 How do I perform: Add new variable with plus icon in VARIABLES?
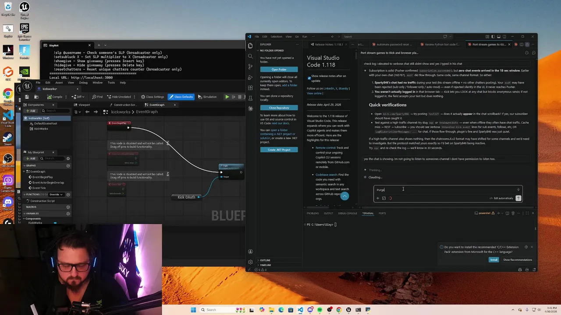tap(68, 213)
